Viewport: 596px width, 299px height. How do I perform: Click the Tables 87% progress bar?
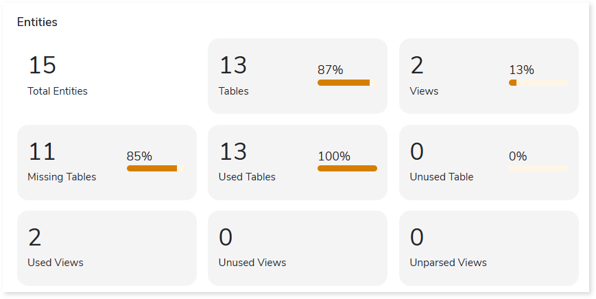[347, 83]
